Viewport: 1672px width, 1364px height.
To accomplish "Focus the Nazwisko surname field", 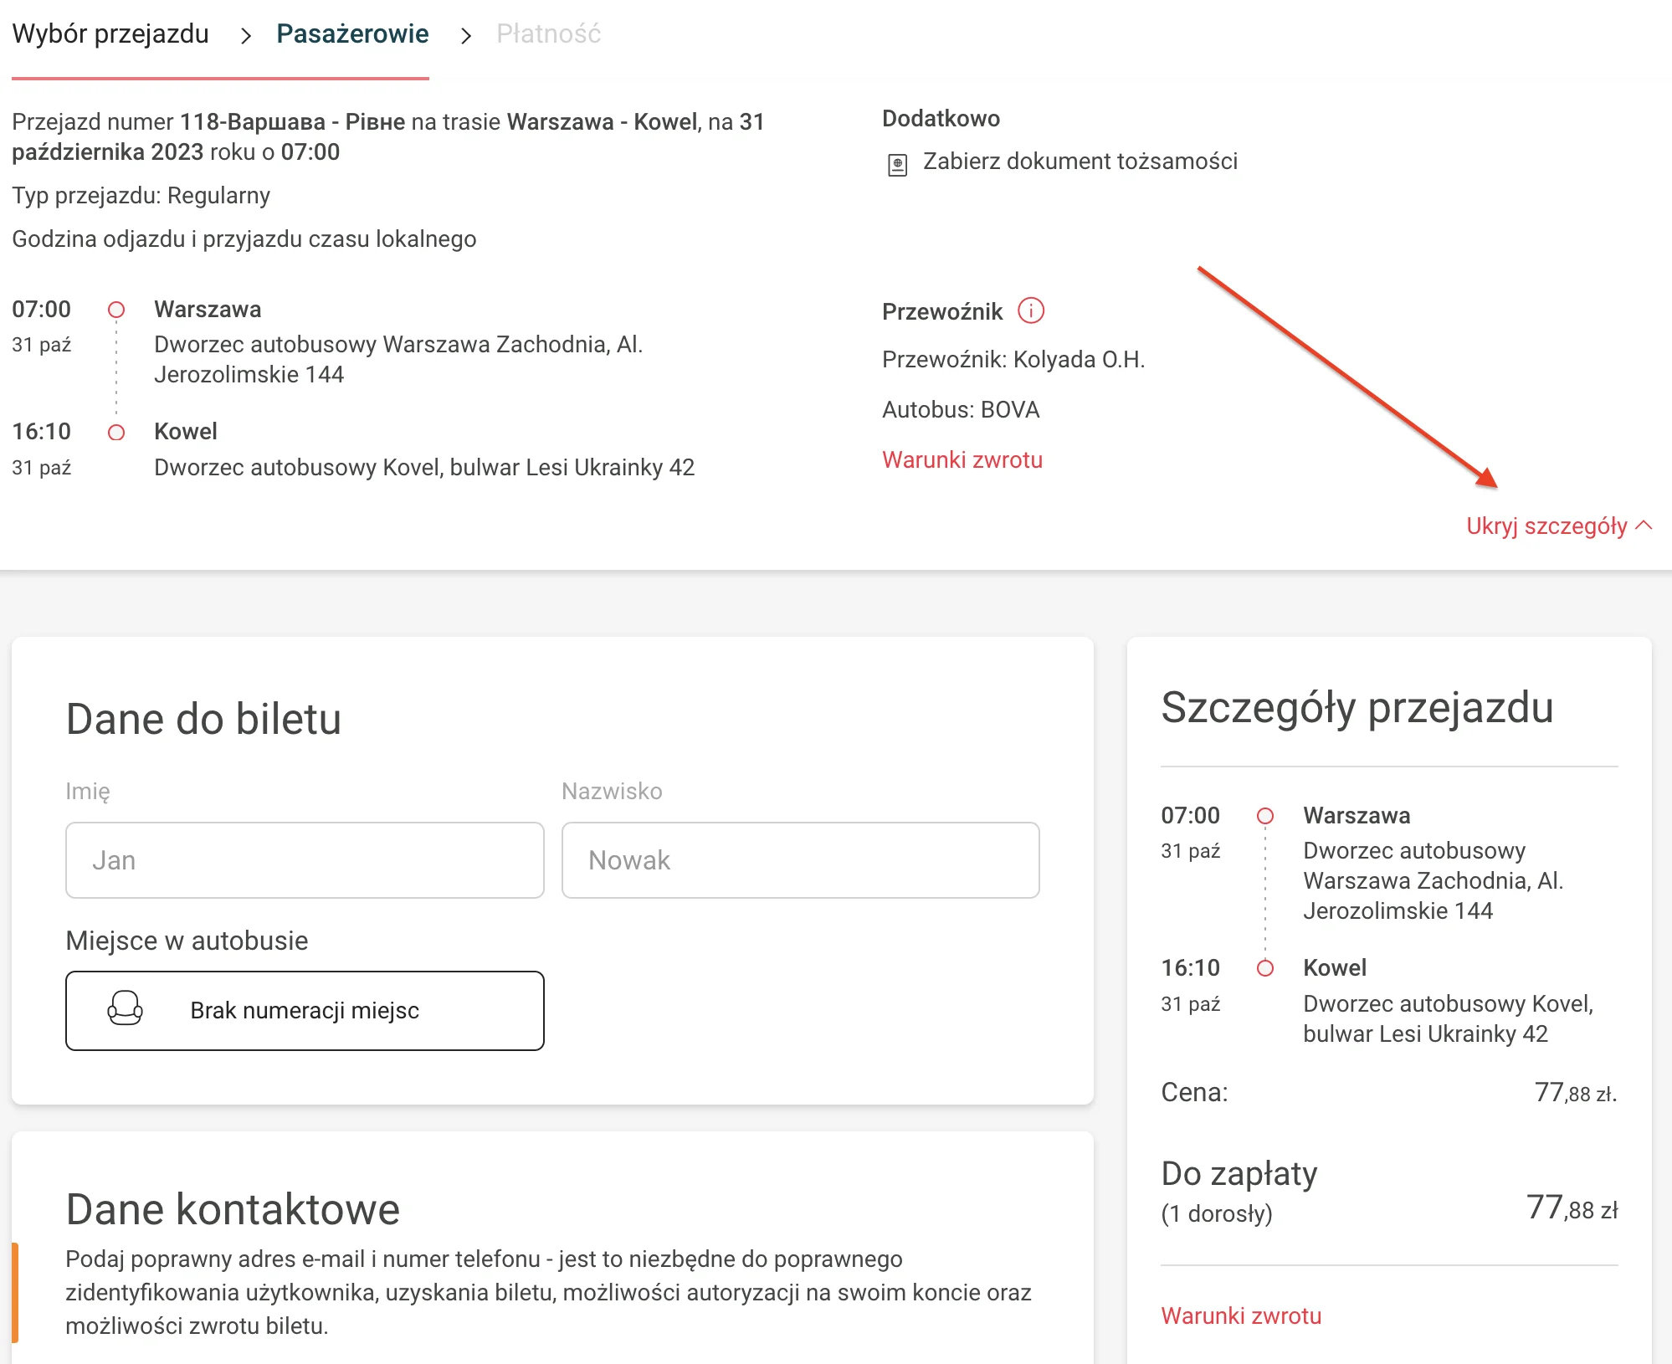I will tap(800, 860).
